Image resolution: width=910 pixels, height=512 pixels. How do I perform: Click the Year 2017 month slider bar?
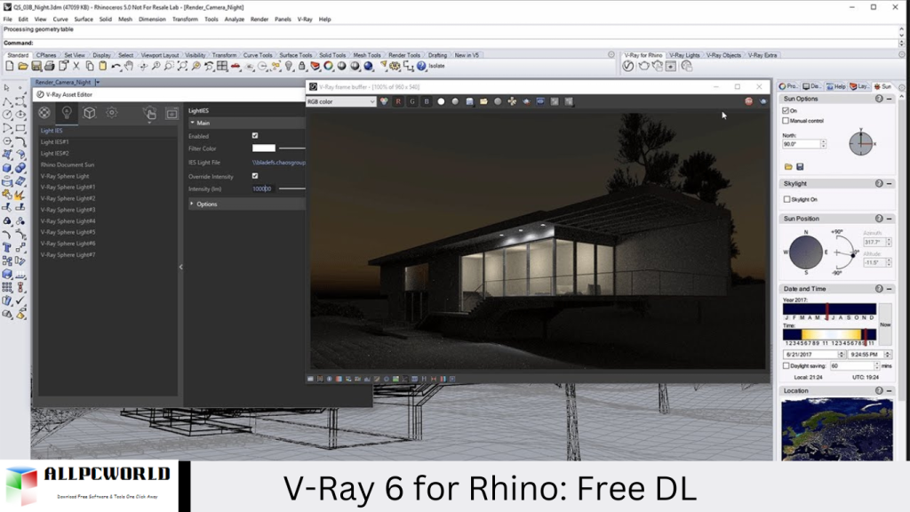(829, 309)
